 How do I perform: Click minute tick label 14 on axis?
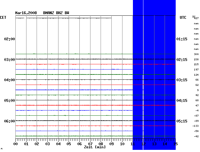coord(165,144)
